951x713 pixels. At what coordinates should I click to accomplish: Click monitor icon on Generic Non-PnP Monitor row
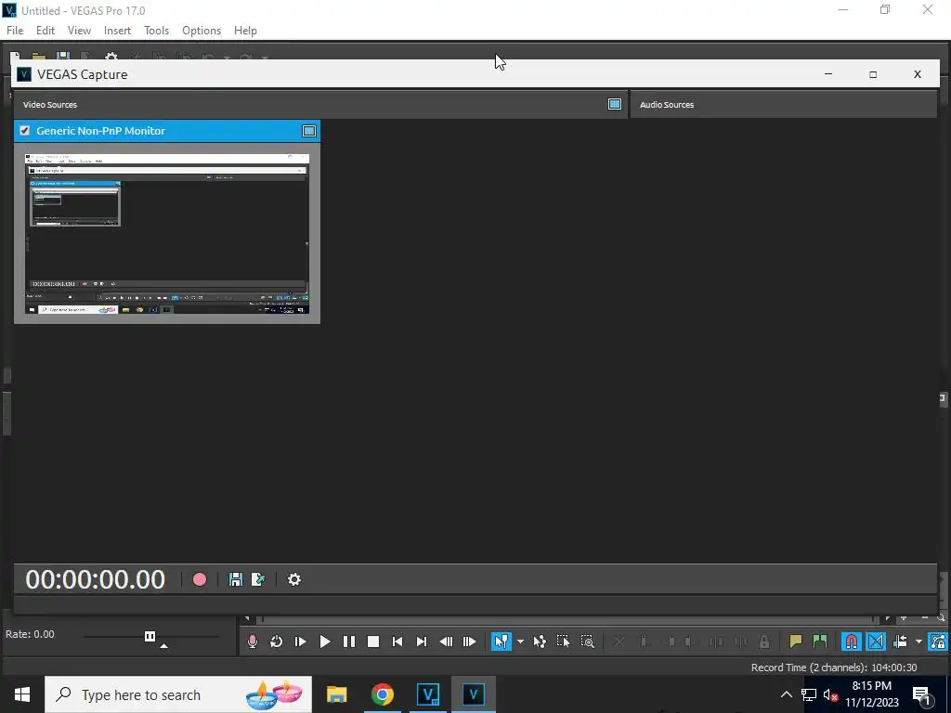pos(308,131)
